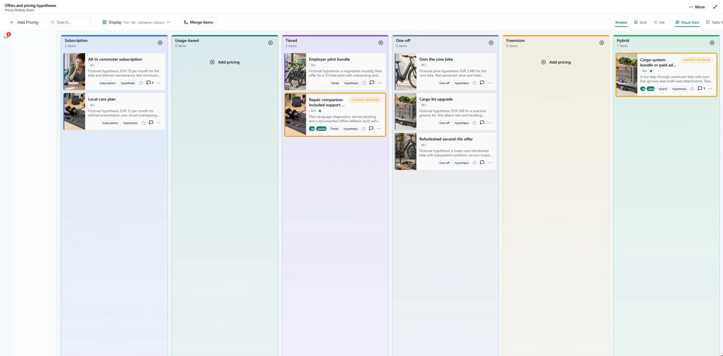Open the Own the core bike title

click(436, 59)
